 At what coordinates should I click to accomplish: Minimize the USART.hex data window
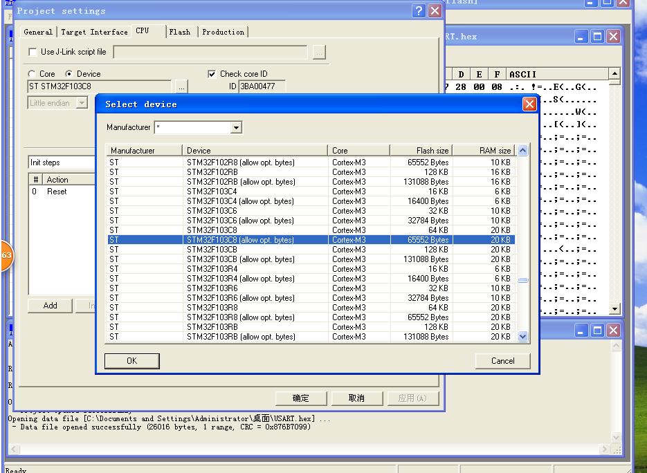coord(581,37)
